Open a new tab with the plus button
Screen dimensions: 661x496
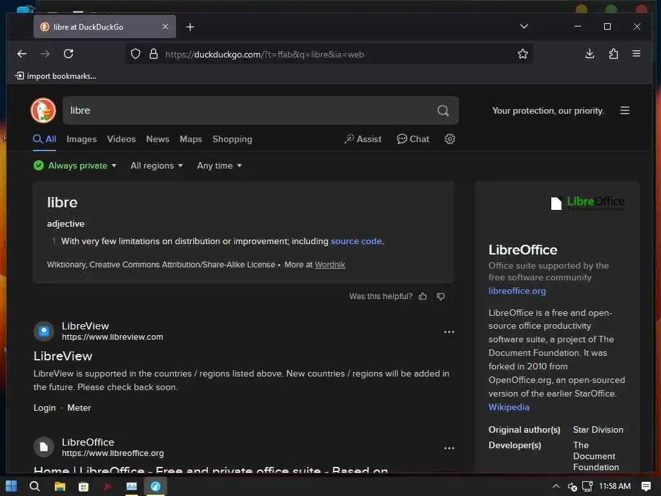coord(190,27)
